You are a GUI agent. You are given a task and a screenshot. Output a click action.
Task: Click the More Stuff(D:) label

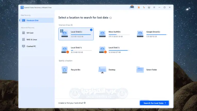pyautogui.click(x=115, y=32)
